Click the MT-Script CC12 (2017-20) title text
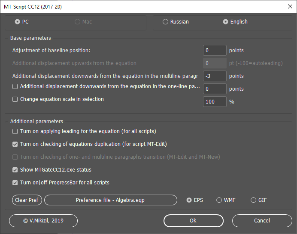This screenshot has width=297, height=234. pos(33,7)
